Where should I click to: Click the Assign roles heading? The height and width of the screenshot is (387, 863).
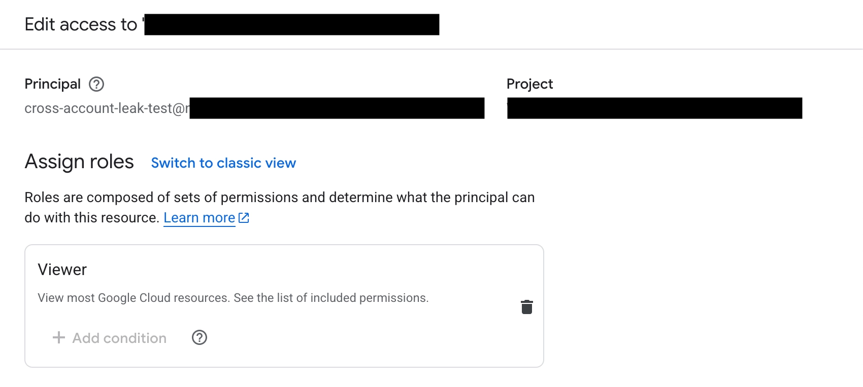[x=79, y=162]
